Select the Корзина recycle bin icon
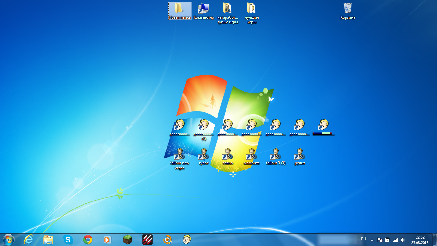Image resolution: width=437 pixels, height=246 pixels. (x=347, y=9)
